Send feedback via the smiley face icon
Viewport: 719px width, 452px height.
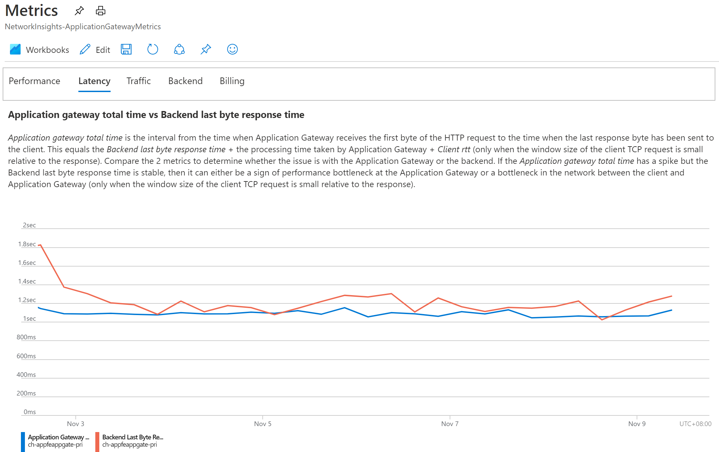tap(232, 50)
